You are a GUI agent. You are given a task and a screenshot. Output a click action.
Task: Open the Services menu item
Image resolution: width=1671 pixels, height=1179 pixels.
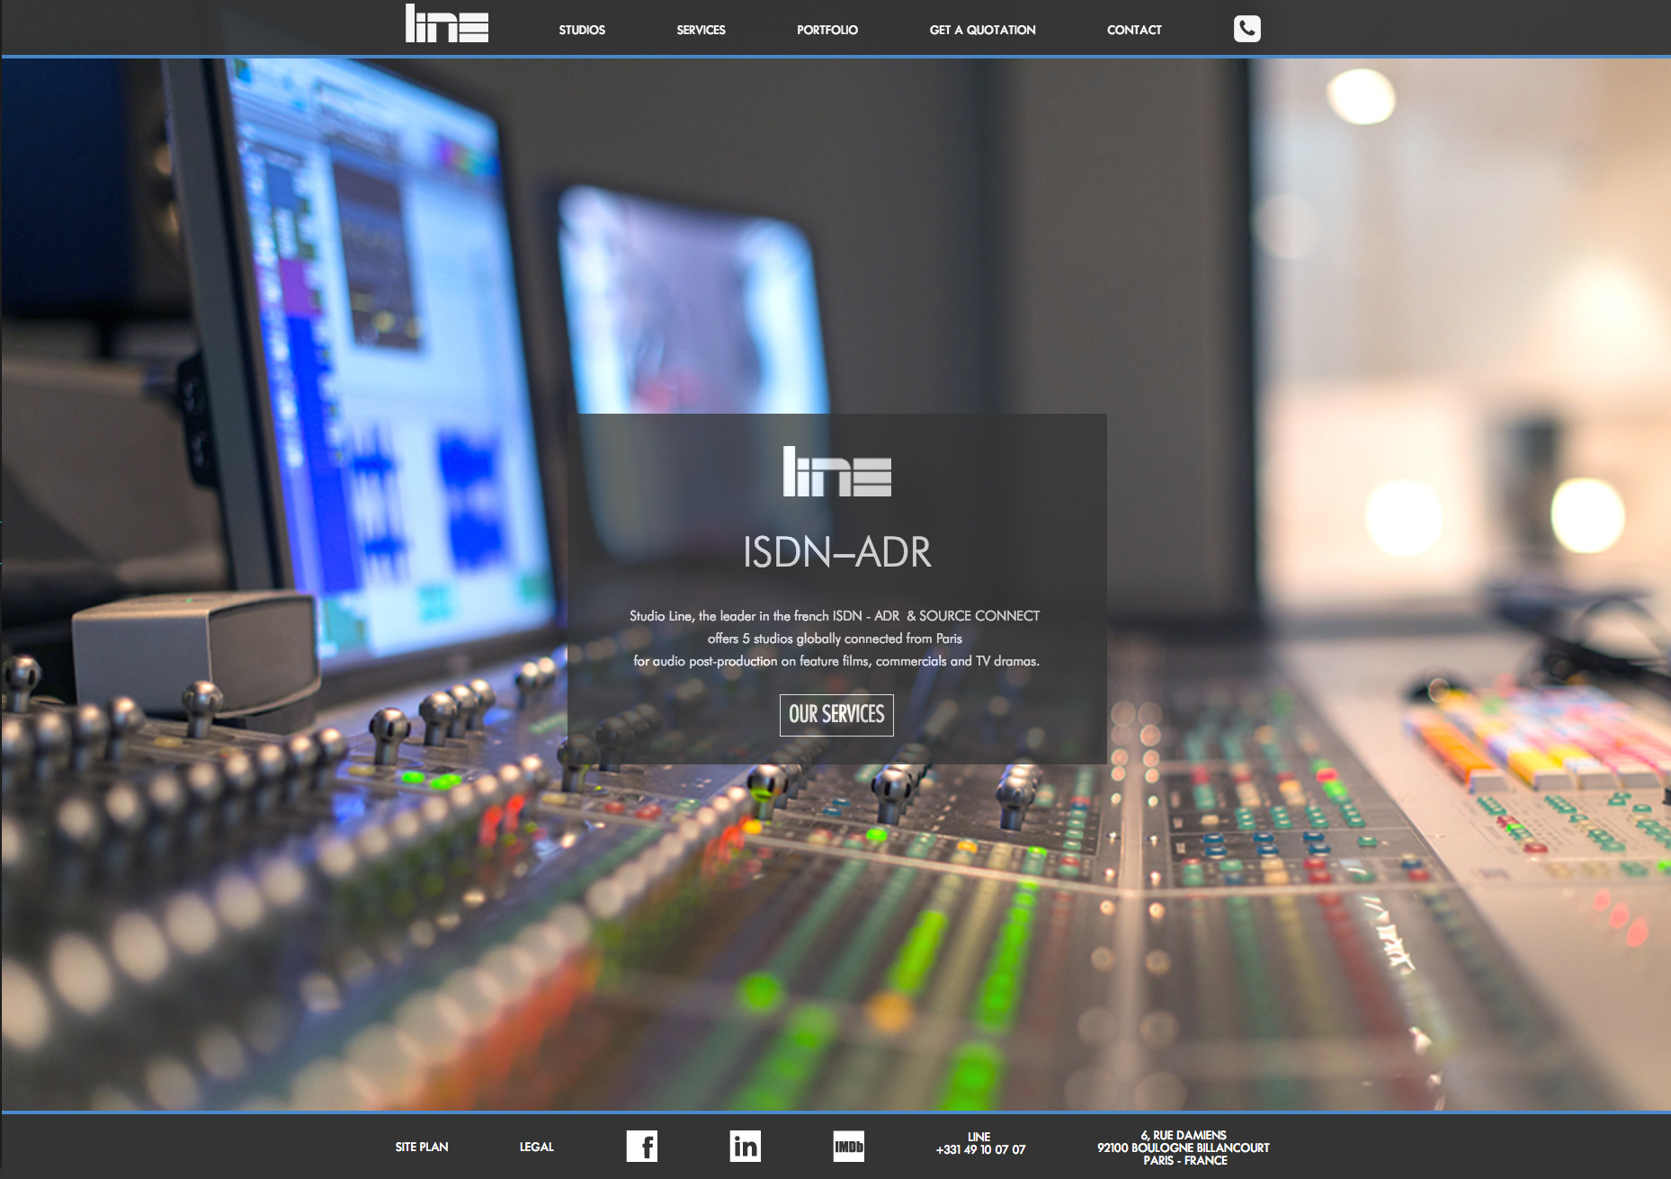tap(701, 30)
